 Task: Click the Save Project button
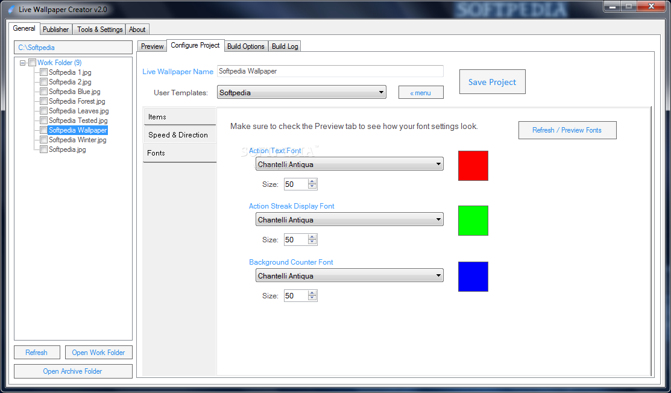point(492,82)
